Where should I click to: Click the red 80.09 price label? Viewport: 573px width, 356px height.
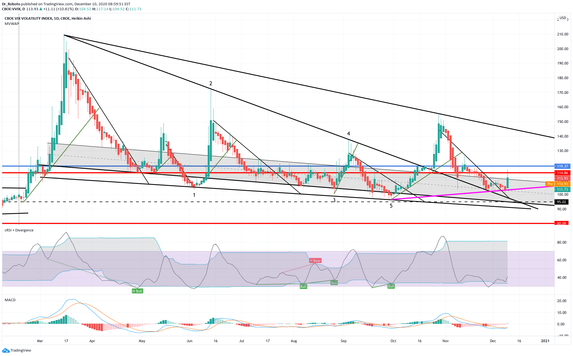pos(561,223)
